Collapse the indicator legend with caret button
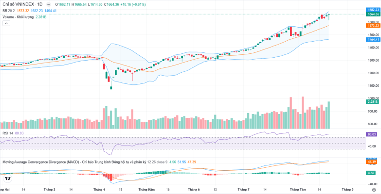 coord(6,23)
